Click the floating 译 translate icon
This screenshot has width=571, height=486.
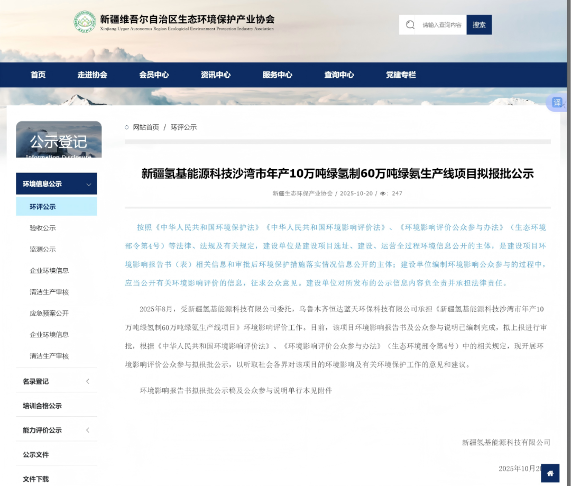pyautogui.click(x=556, y=103)
